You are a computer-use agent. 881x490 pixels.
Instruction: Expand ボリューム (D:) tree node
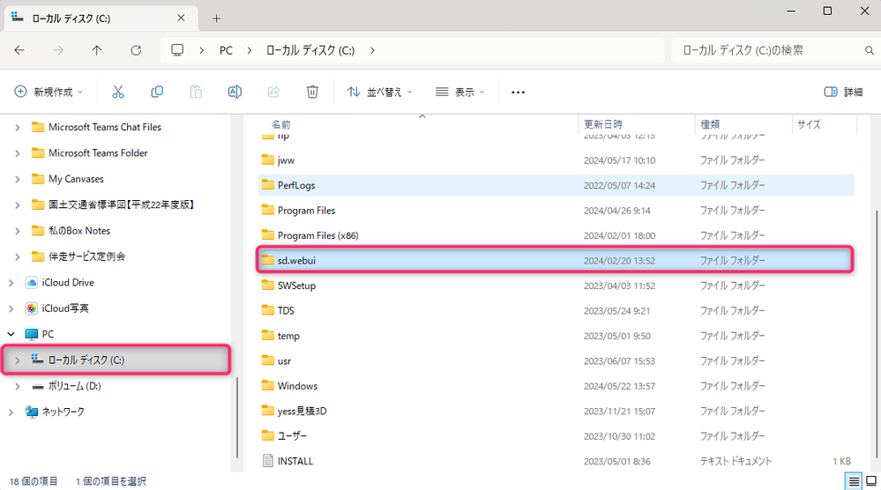[x=18, y=386]
